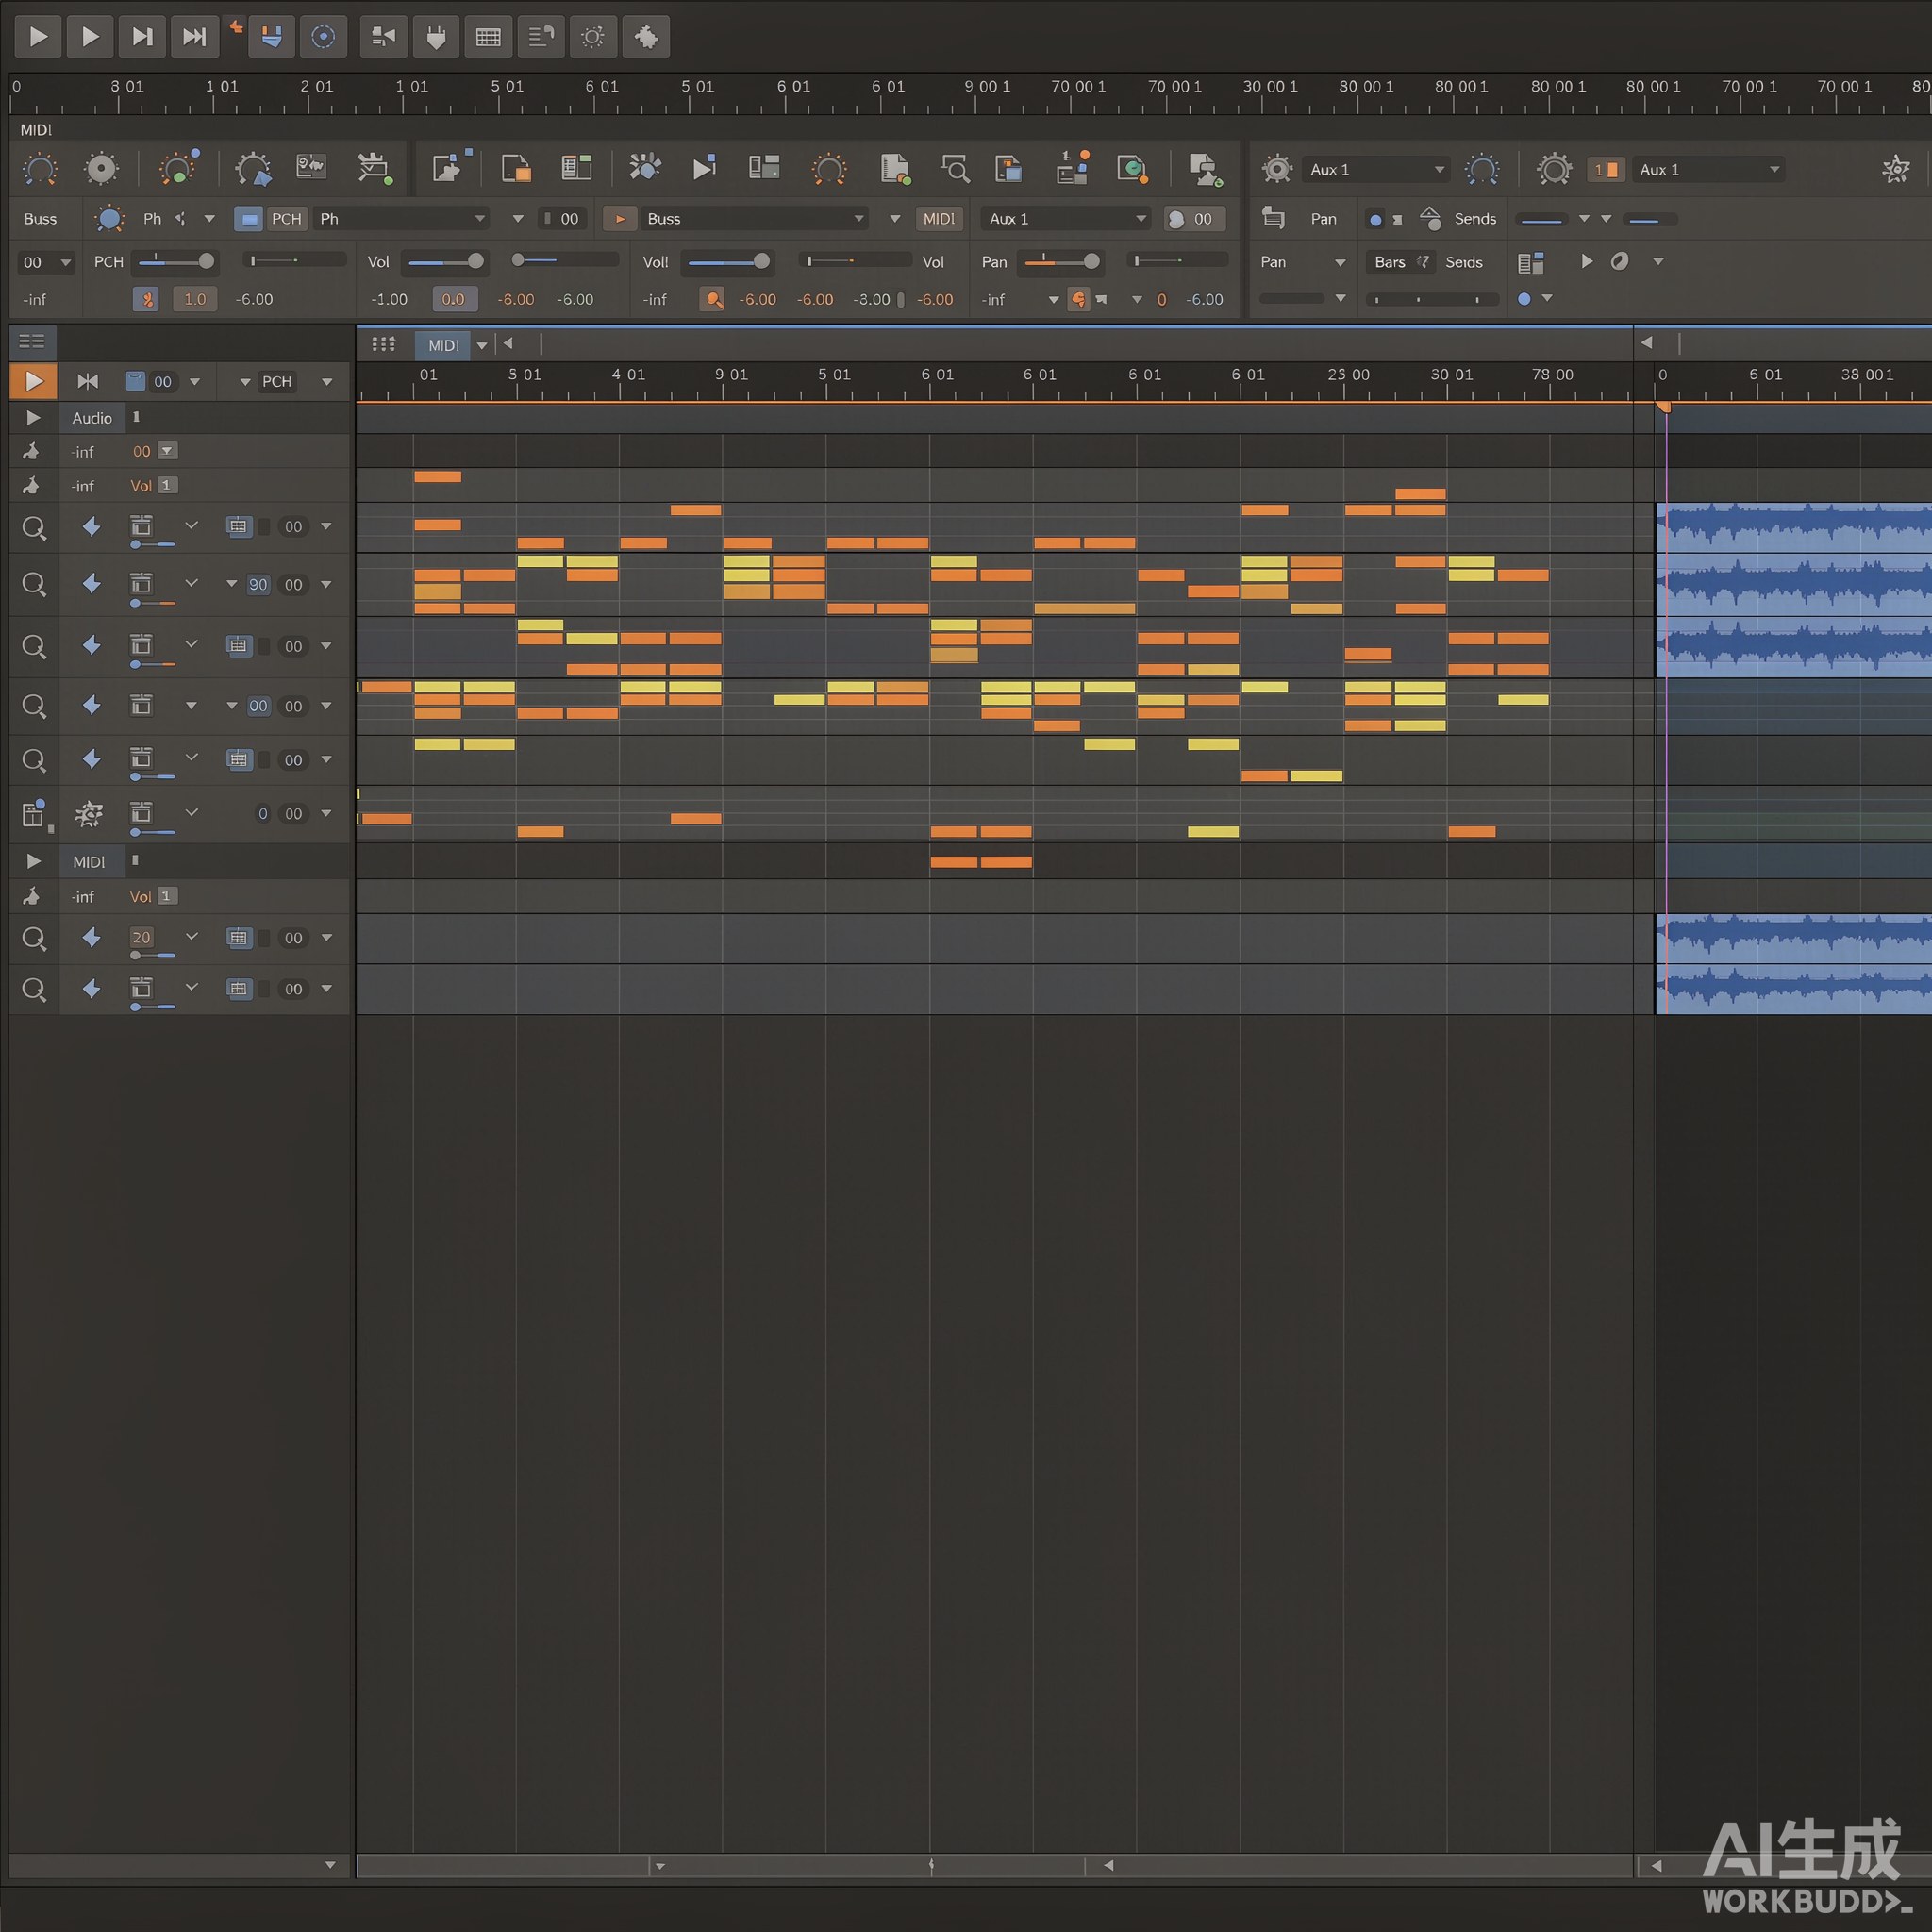Image resolution: width=1932 pixels, height=1932 pixels.
Task: Click the loop icon left of Pan label
Action: click(1273, 217)
